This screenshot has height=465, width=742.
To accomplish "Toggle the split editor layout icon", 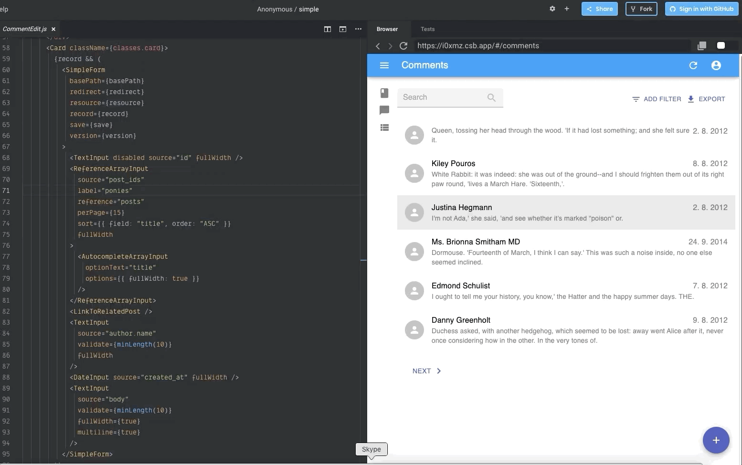I will click(x=328, y=29).
